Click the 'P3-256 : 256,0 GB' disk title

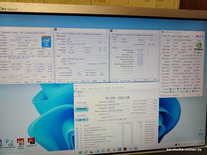[117, 98]
